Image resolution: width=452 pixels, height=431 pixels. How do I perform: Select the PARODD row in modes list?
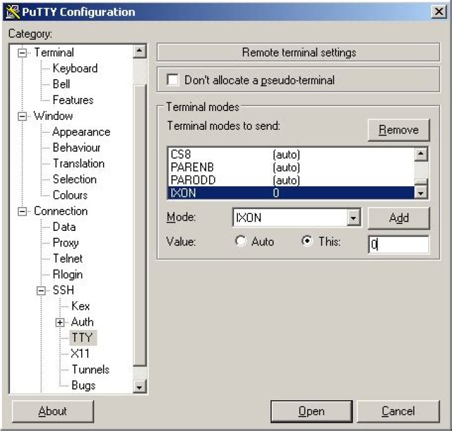click(x=291, y=180)
